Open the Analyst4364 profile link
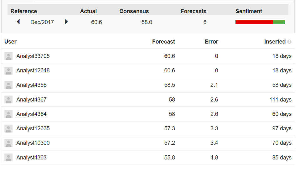 tap(31, 114)
